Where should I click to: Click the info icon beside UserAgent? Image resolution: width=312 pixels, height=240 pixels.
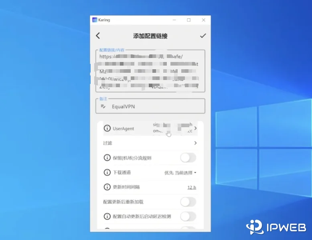coord(107,128)
